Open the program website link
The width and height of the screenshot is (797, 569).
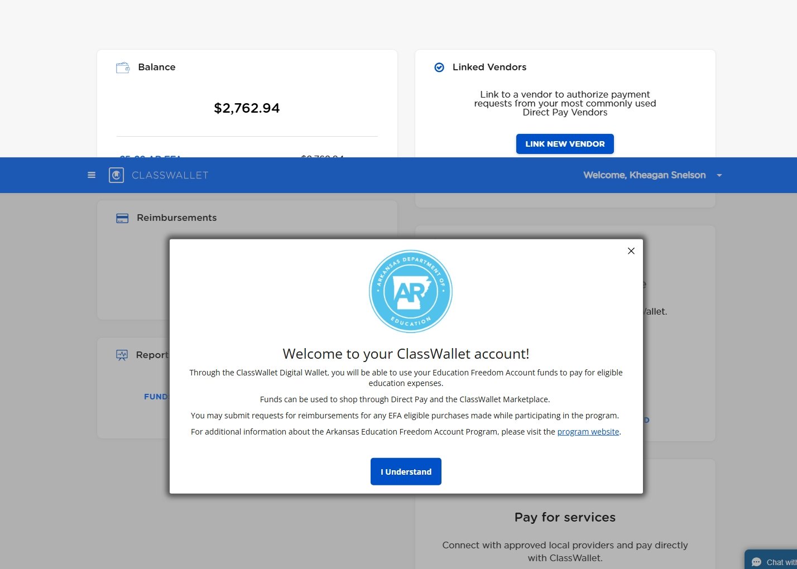point(588,432)
